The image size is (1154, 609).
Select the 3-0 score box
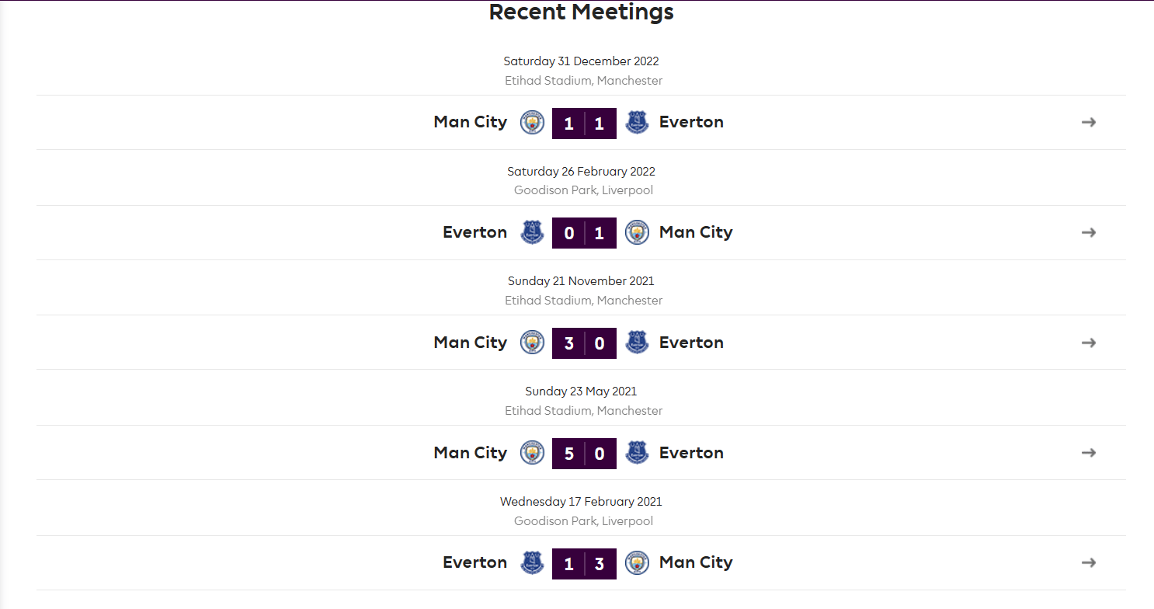(x=584, y=343)
